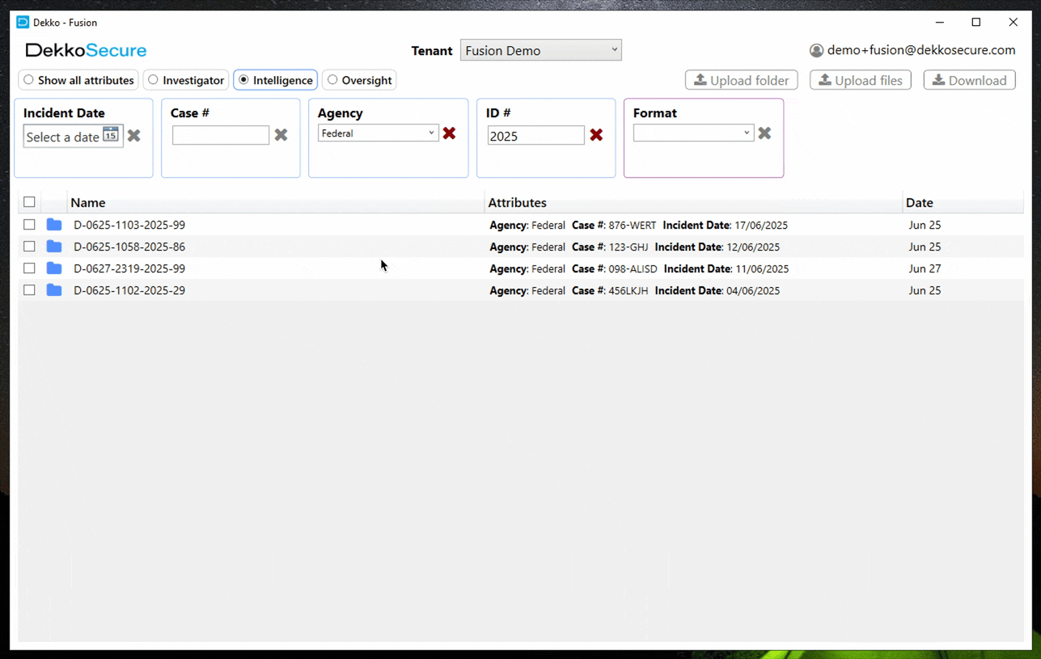Click folder icon of D-0625-1058-2025-86
The width and height of the screenshot is (1041, 659).
pyautogui.click(x=54, y=247)
